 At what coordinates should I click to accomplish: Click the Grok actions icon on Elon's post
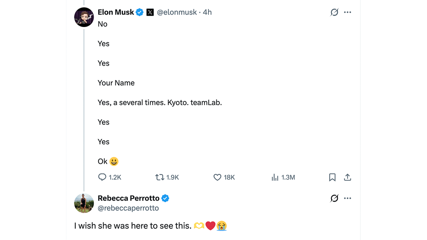pos(334,12)
